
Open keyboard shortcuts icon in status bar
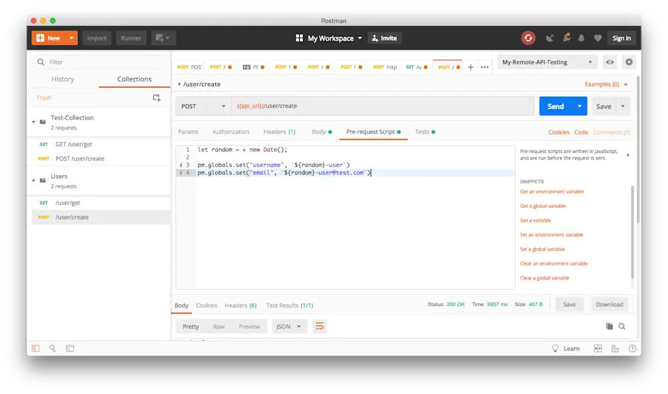click(615, 349)
